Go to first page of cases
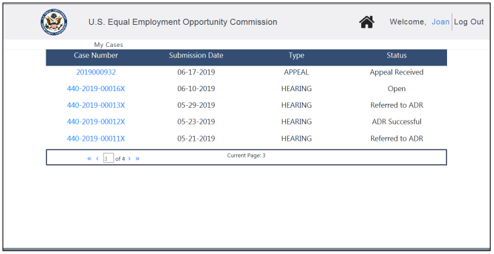 (x=89, y=158)
